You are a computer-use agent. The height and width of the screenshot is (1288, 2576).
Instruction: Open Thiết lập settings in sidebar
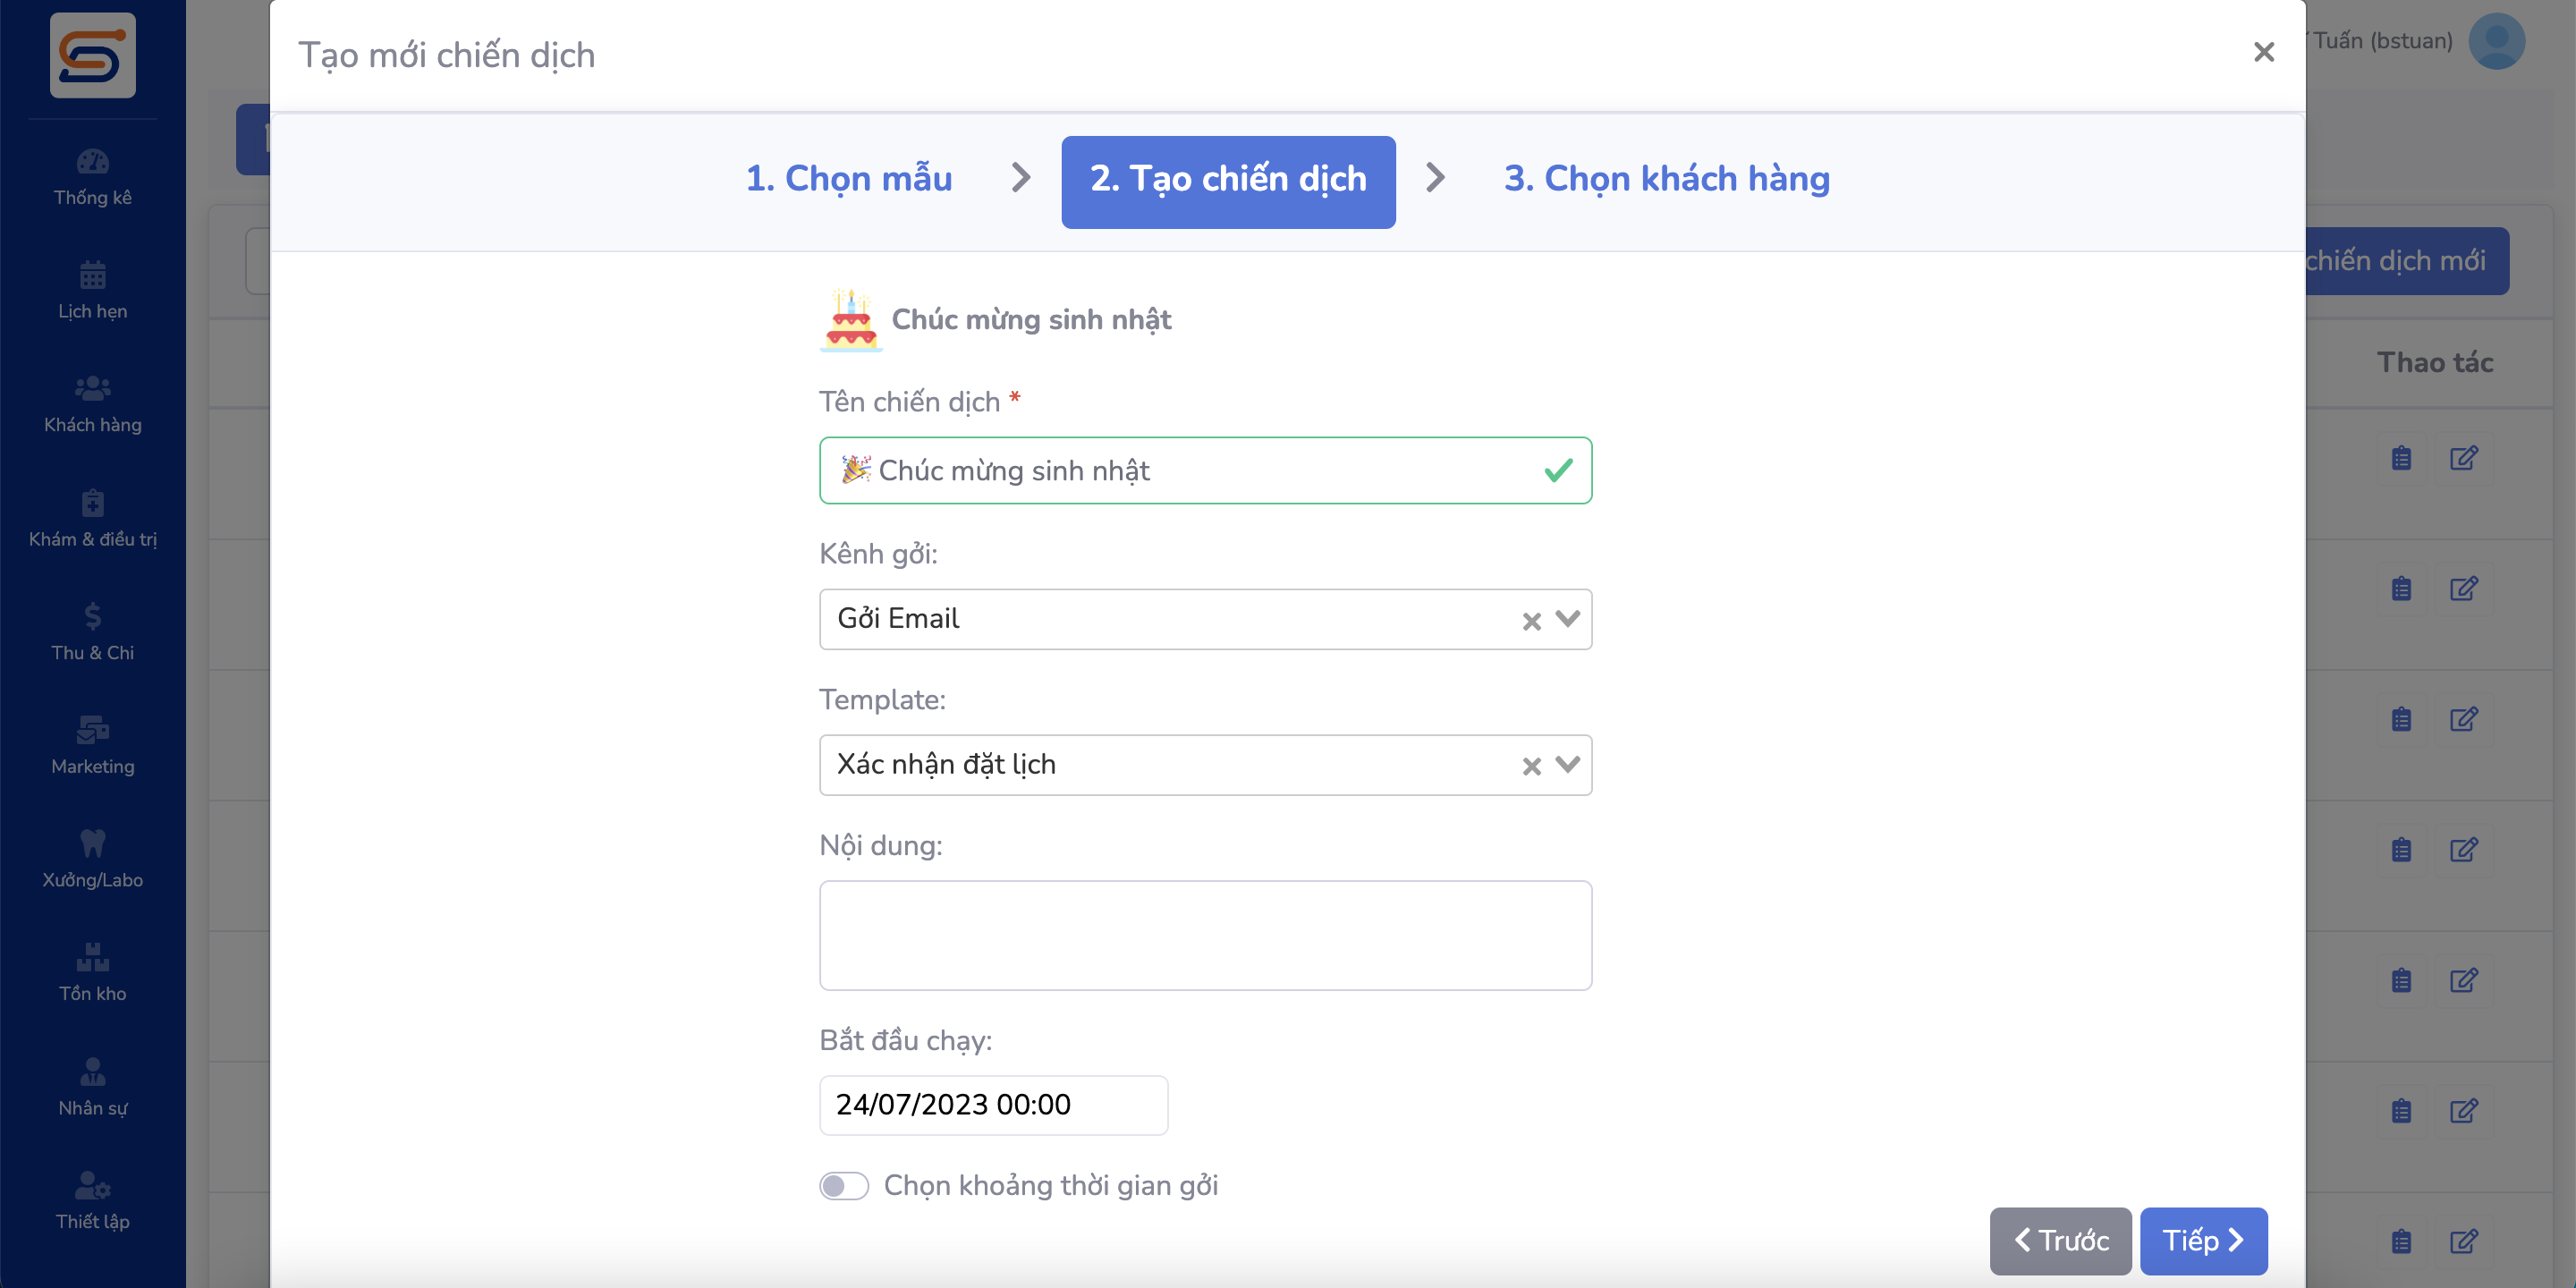pyautogui.click(x=92, y=1200)
